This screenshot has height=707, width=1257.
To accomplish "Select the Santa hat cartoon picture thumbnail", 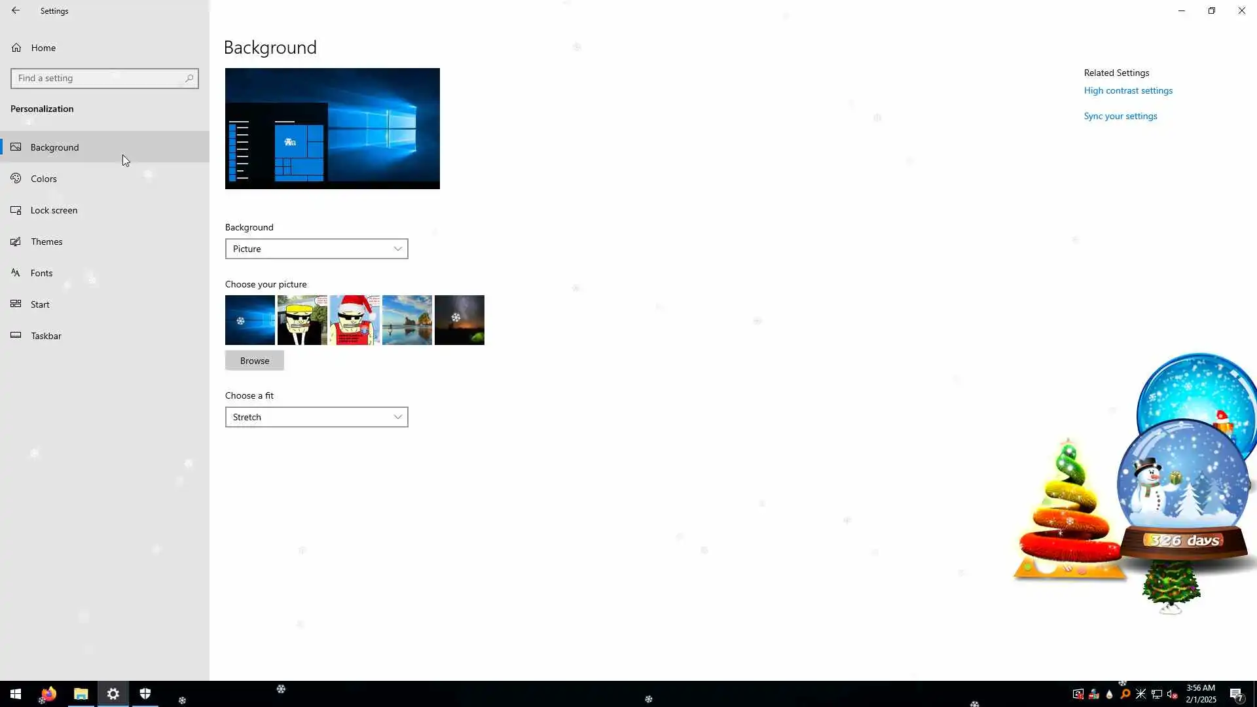I will coord(354,320).
